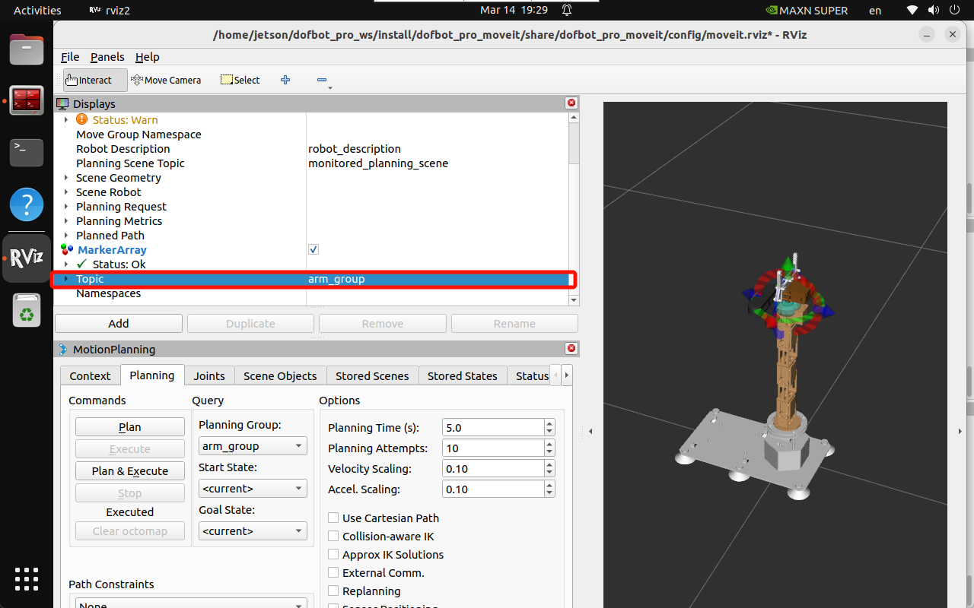
Task: Open the File menu
Action: 70,57
